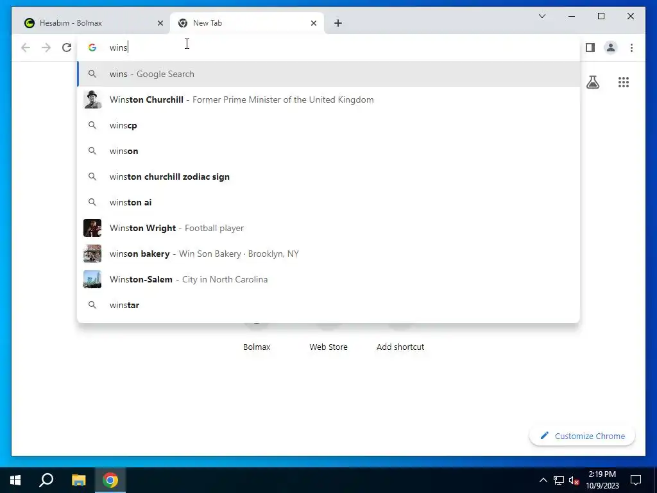The image size is (657, 493).
Task: Open the Windows notification center
Action: point(636,480)
